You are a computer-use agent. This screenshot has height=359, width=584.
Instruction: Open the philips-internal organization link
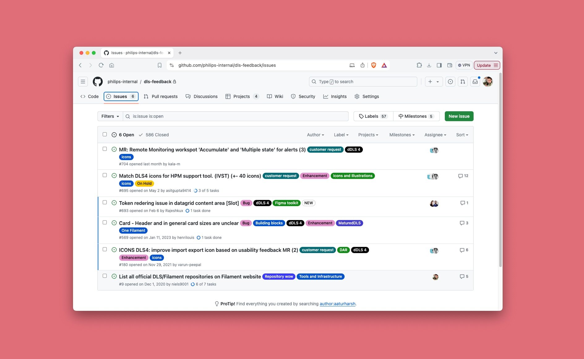pyautogui.click(x=122, y=82)
